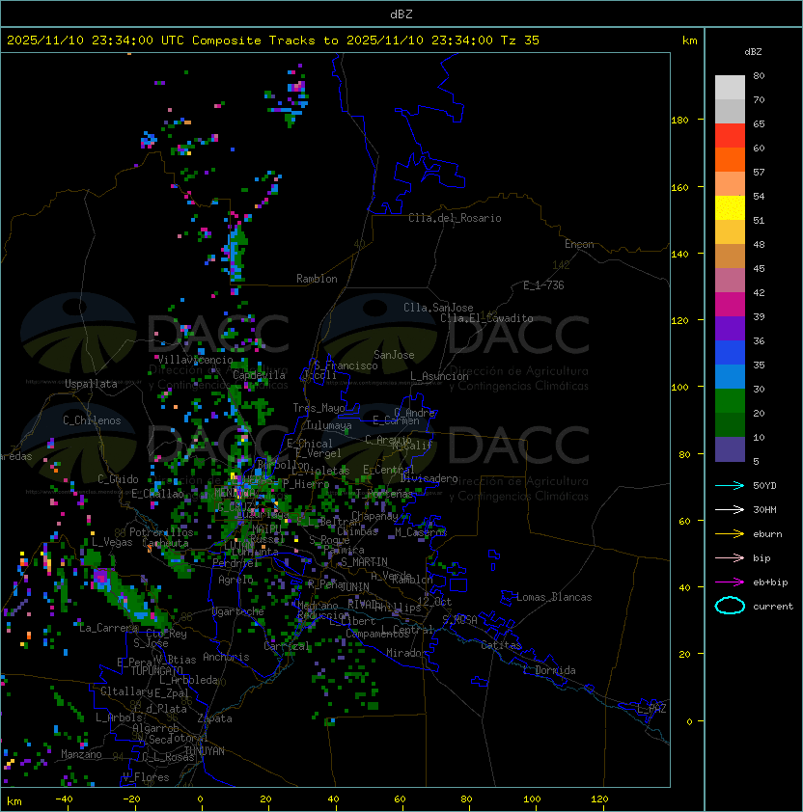Click the 'Uspallata' map label

click(x=91, y=384)
